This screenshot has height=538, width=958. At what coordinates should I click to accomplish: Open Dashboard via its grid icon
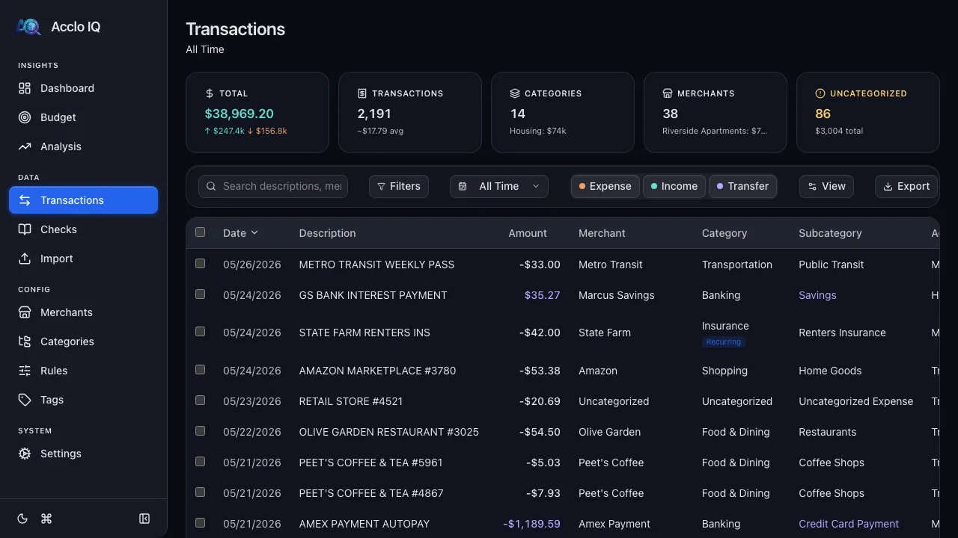pyautogui.click(x=25, y=88)
